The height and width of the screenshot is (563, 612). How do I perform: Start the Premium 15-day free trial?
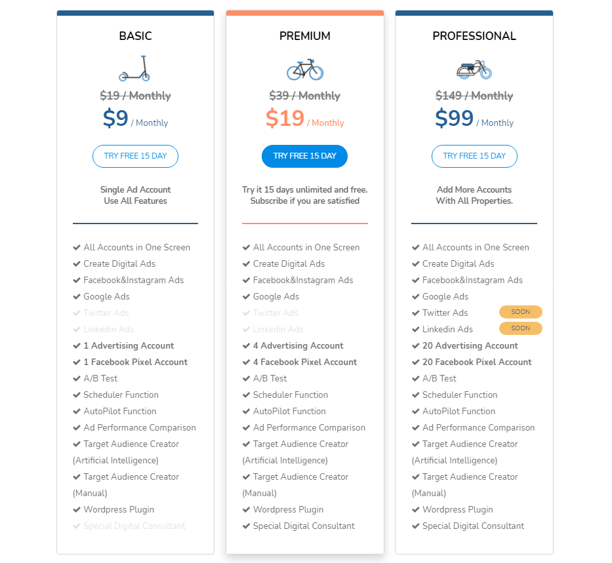pyautogui.click(x=304, y=156)
